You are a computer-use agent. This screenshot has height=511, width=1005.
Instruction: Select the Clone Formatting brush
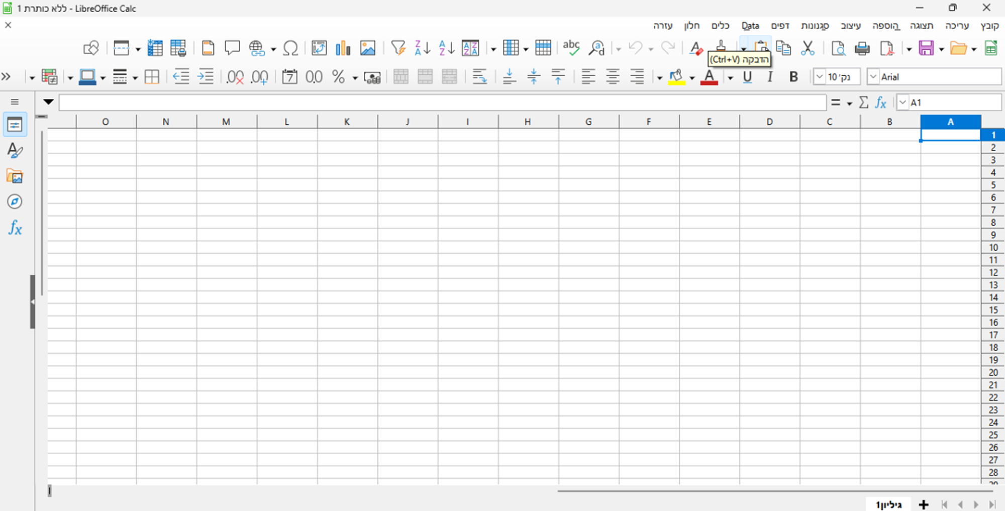pyautogui.click(x=721, y=45)
